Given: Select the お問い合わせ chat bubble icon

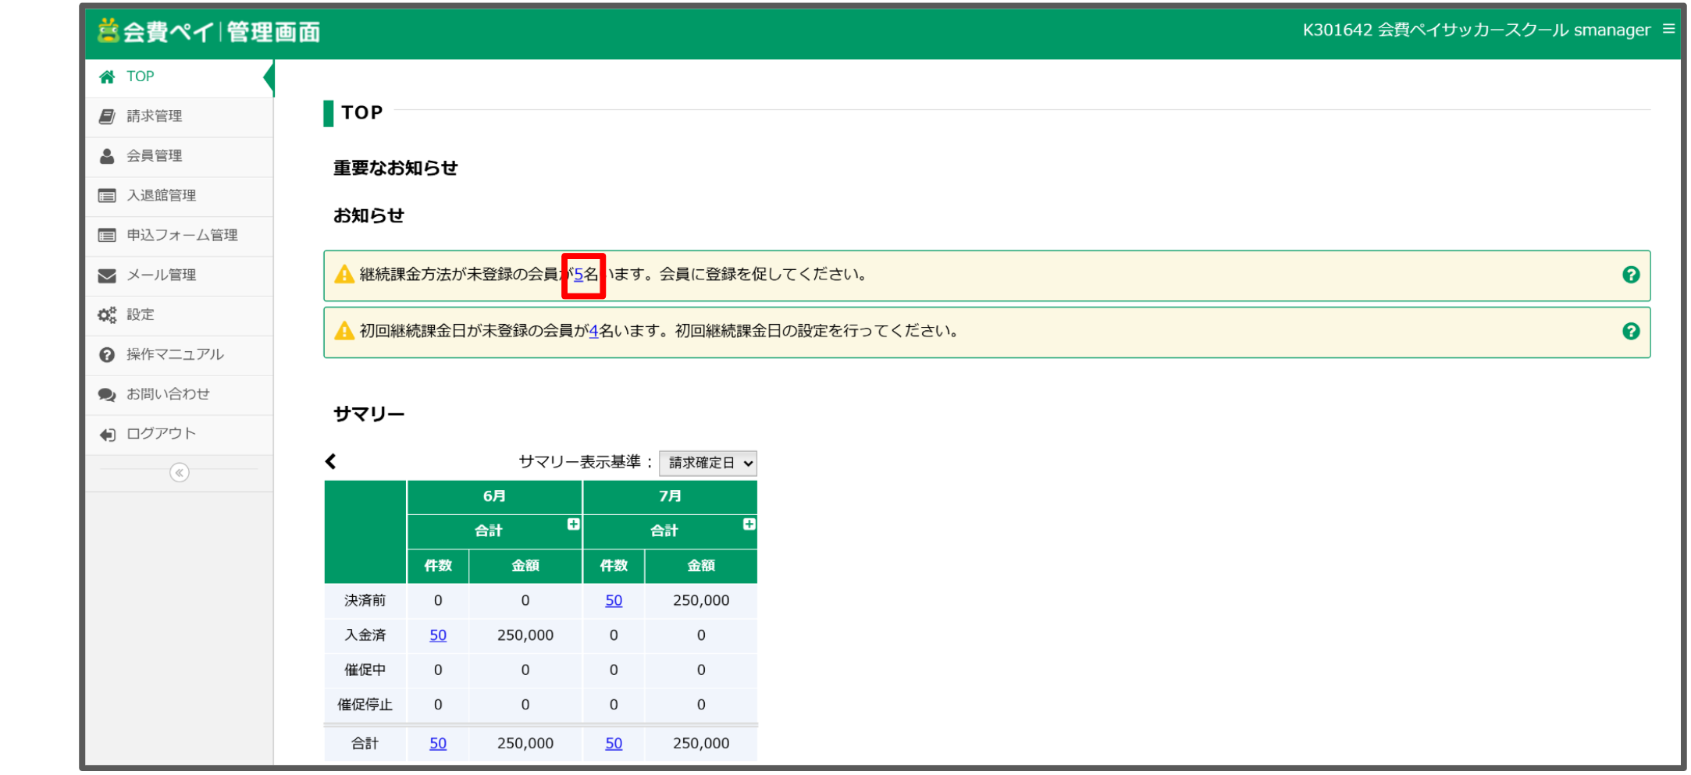Looking at the screenshot, I should coord(107,394).
